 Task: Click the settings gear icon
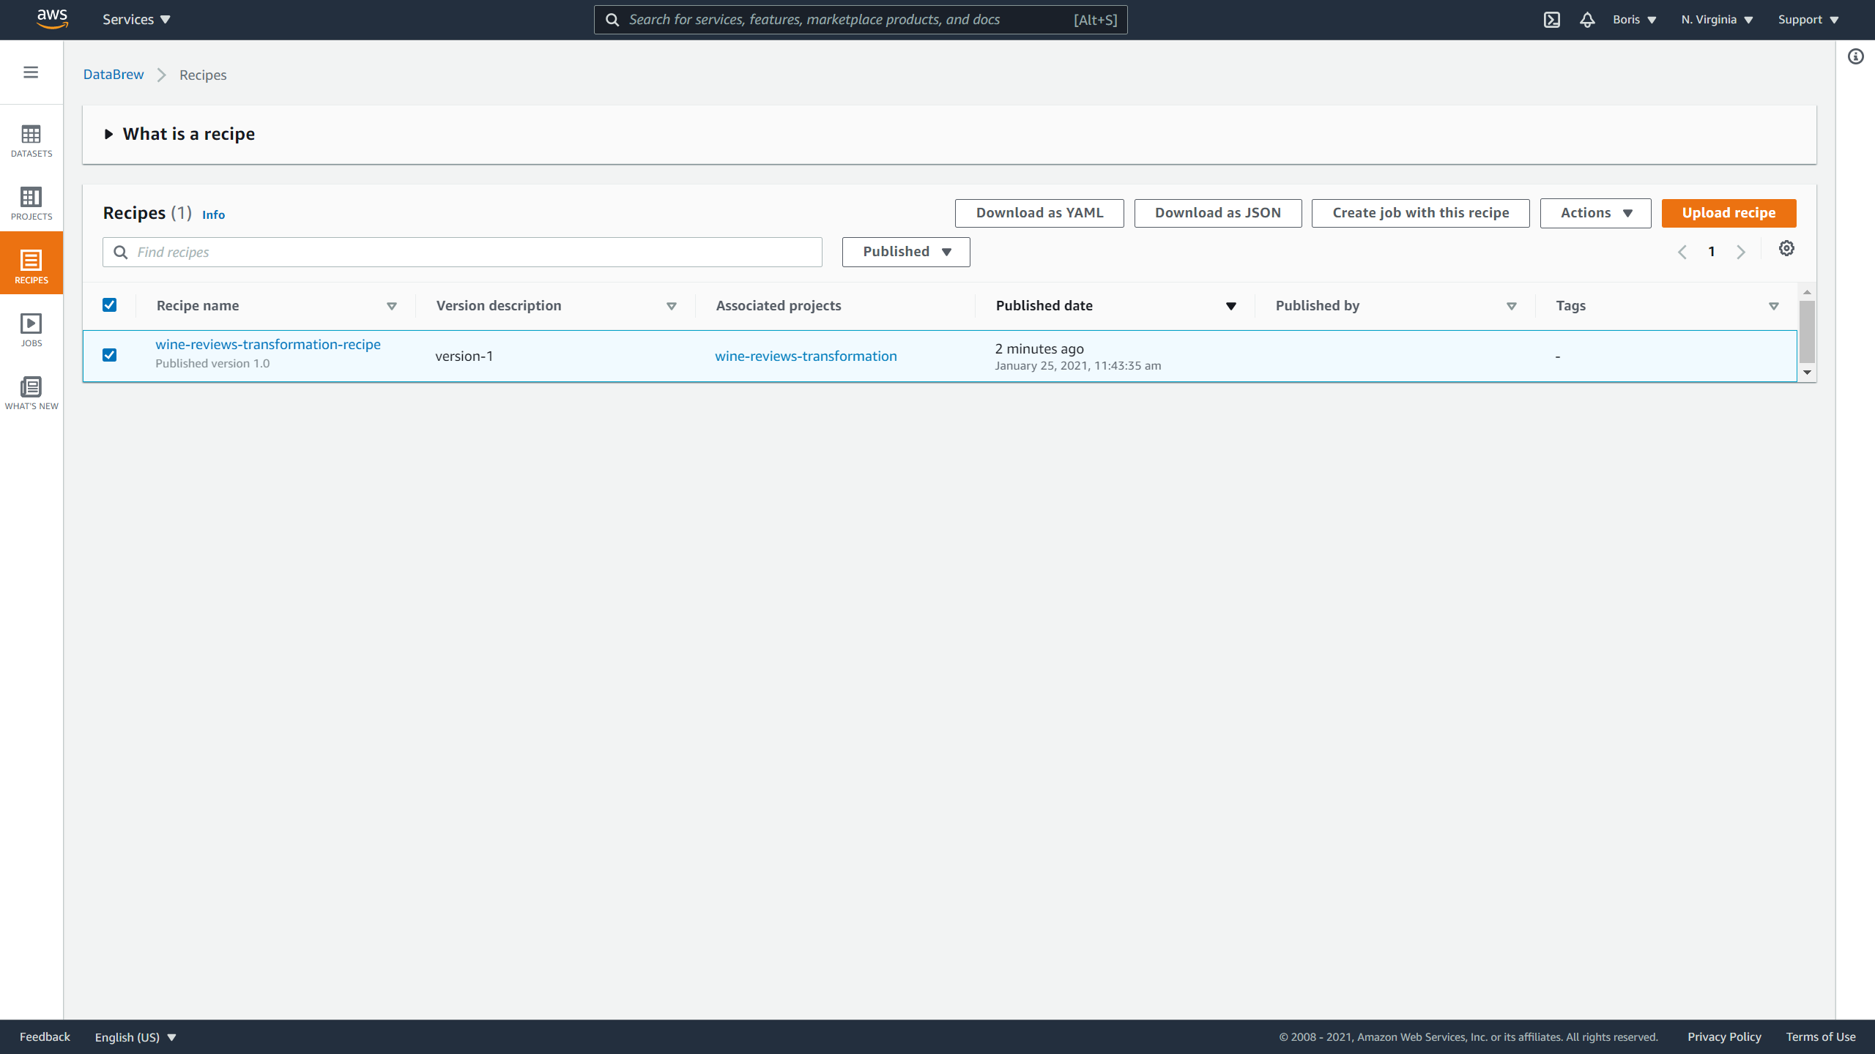pos(1786,248)
